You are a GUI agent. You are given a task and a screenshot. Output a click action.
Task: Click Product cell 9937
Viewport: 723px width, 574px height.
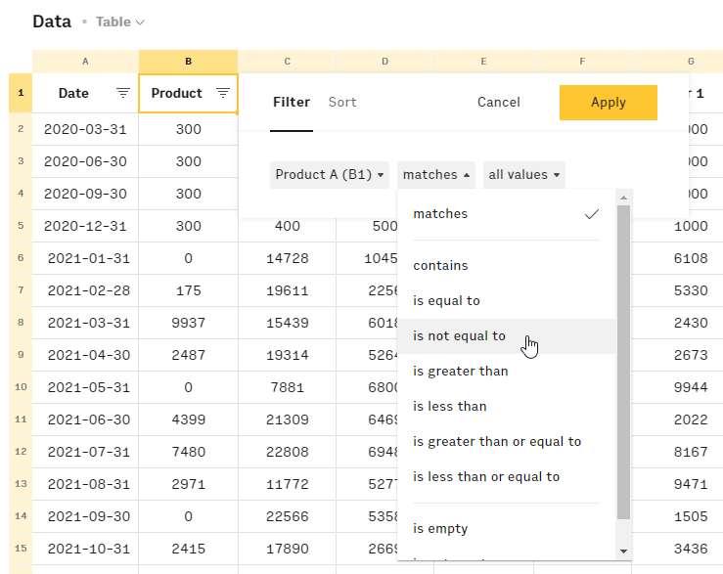pos(188,323)
